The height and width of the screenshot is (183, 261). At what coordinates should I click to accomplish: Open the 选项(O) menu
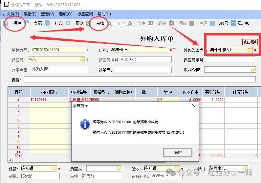click(65, 14)
